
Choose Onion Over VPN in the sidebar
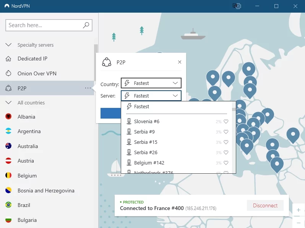coord(47,73)
